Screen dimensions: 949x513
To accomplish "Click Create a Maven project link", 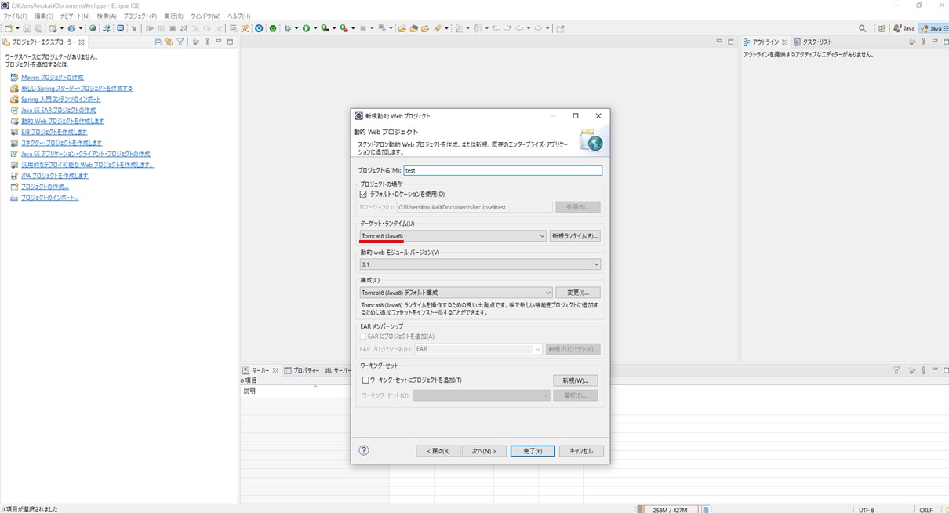I will tap(53, 78).
